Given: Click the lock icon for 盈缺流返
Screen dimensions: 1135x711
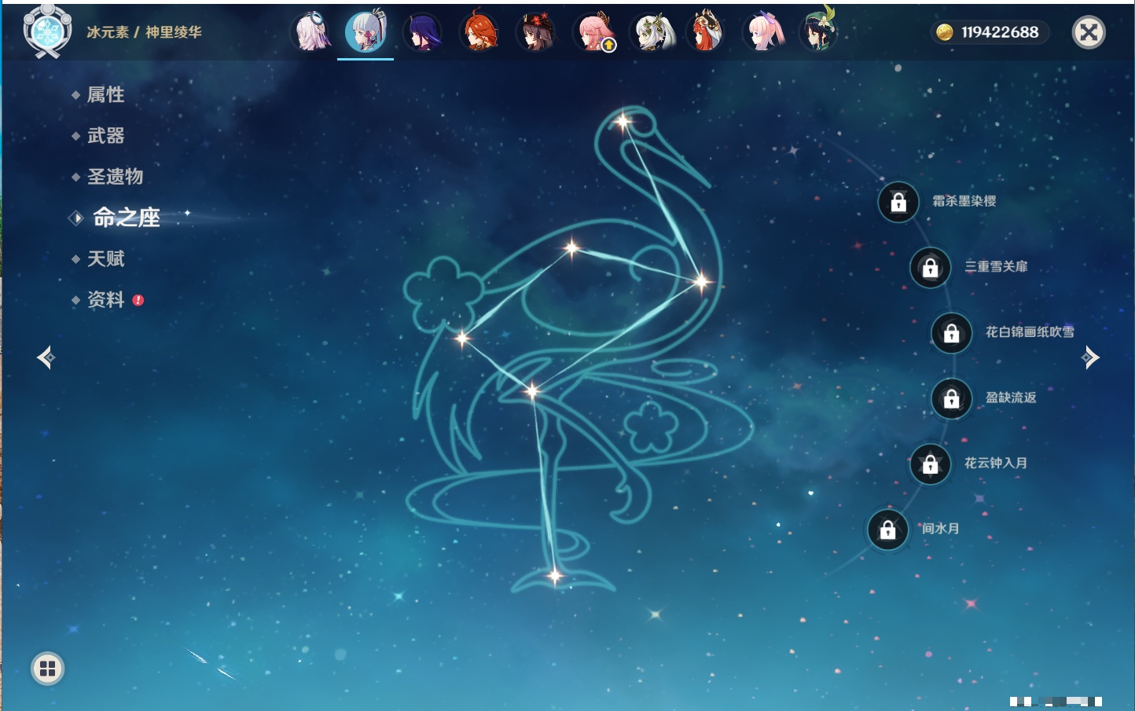Looking at the screenshot, I should tap(952, 398).
